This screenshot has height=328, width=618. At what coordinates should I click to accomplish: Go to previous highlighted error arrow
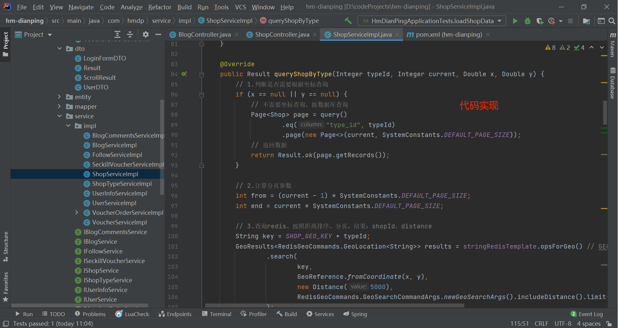click(x=592, y=48)
